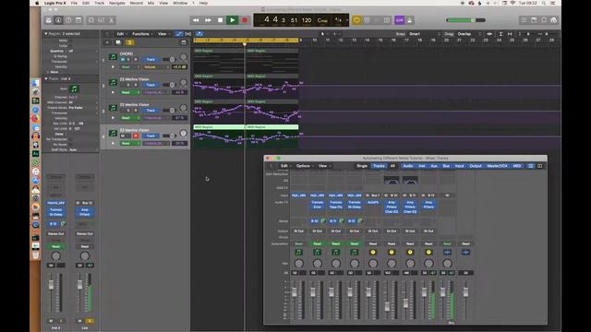Open the Track menu

pyautogui.click(x=99, y=3)
